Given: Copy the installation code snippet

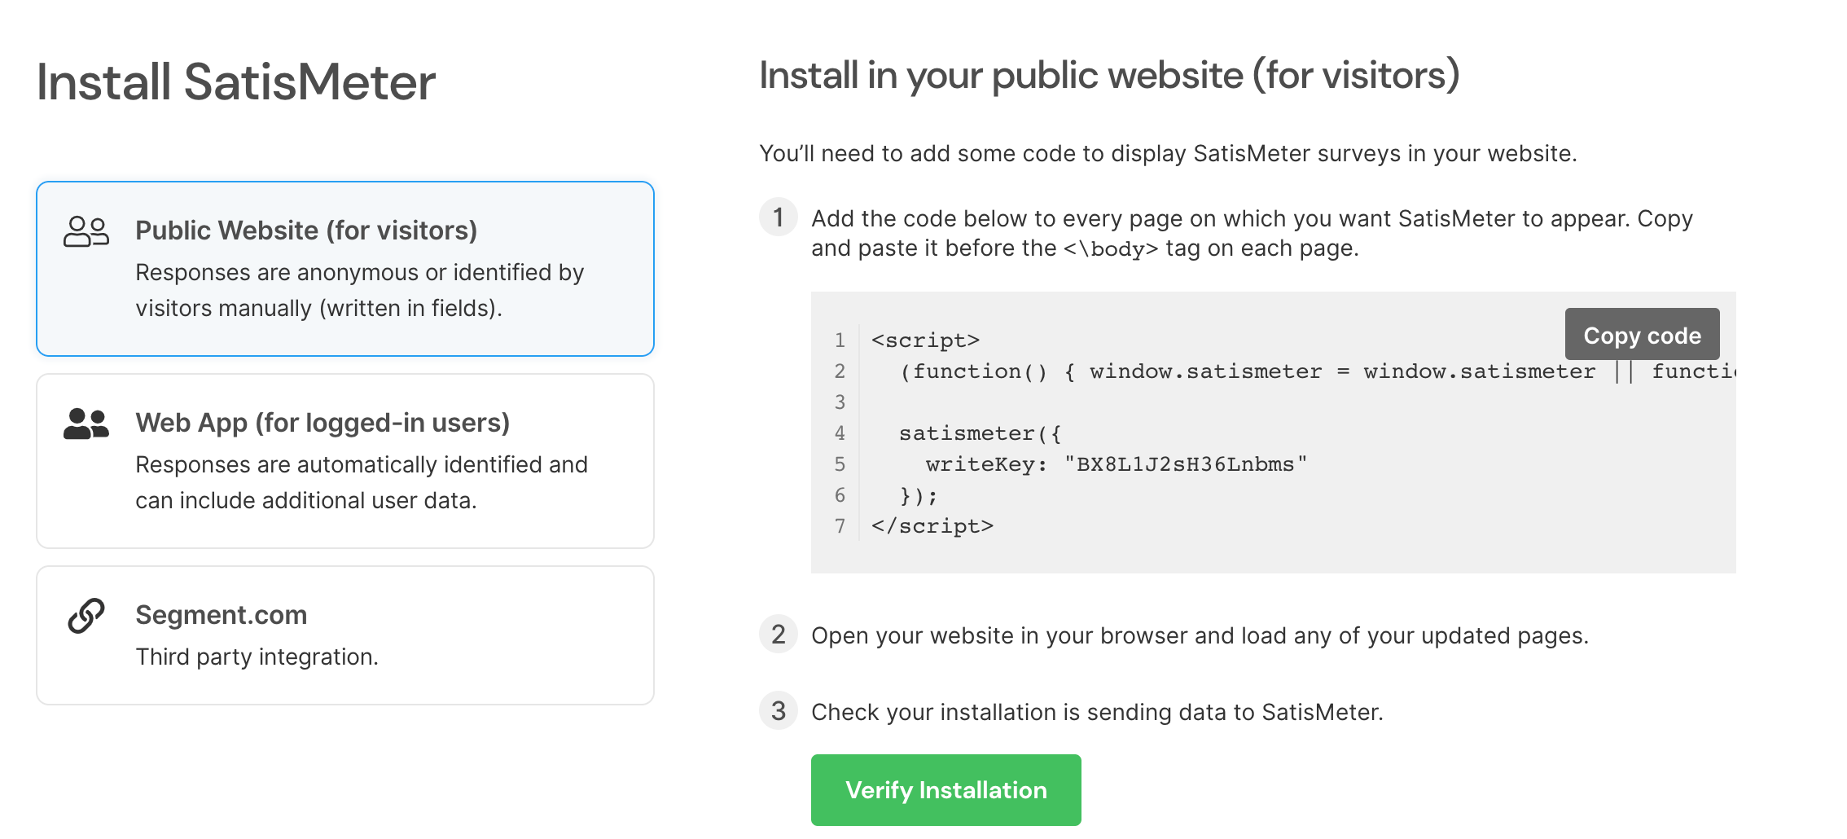Looking at the screenshot, I should pos(1642,334).
